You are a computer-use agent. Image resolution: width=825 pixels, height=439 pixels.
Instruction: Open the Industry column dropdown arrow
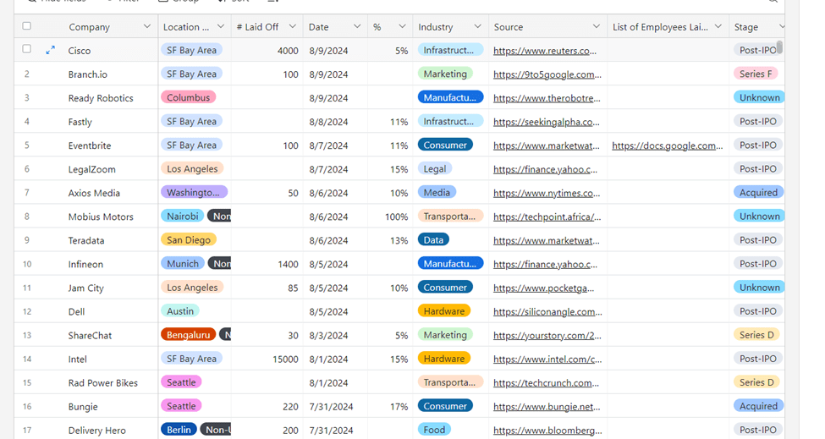coord(478,26)
